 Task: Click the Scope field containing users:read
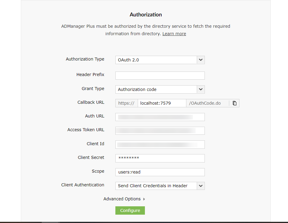(160, 172)
